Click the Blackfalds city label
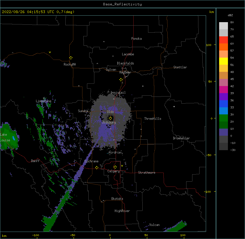 (125, 63)
